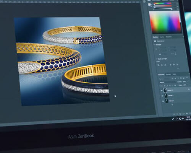This screenshot has width=191, height=153.
Task: Filter layers by type layers (T icon)
Action: (178, 78)
